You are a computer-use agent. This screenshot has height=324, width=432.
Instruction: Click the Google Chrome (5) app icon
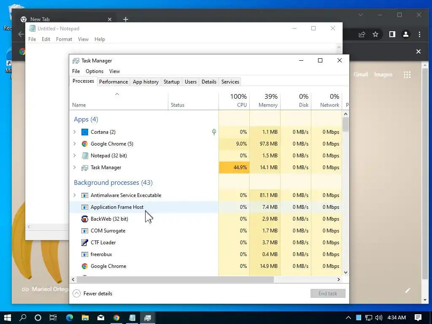click(84, 144)
